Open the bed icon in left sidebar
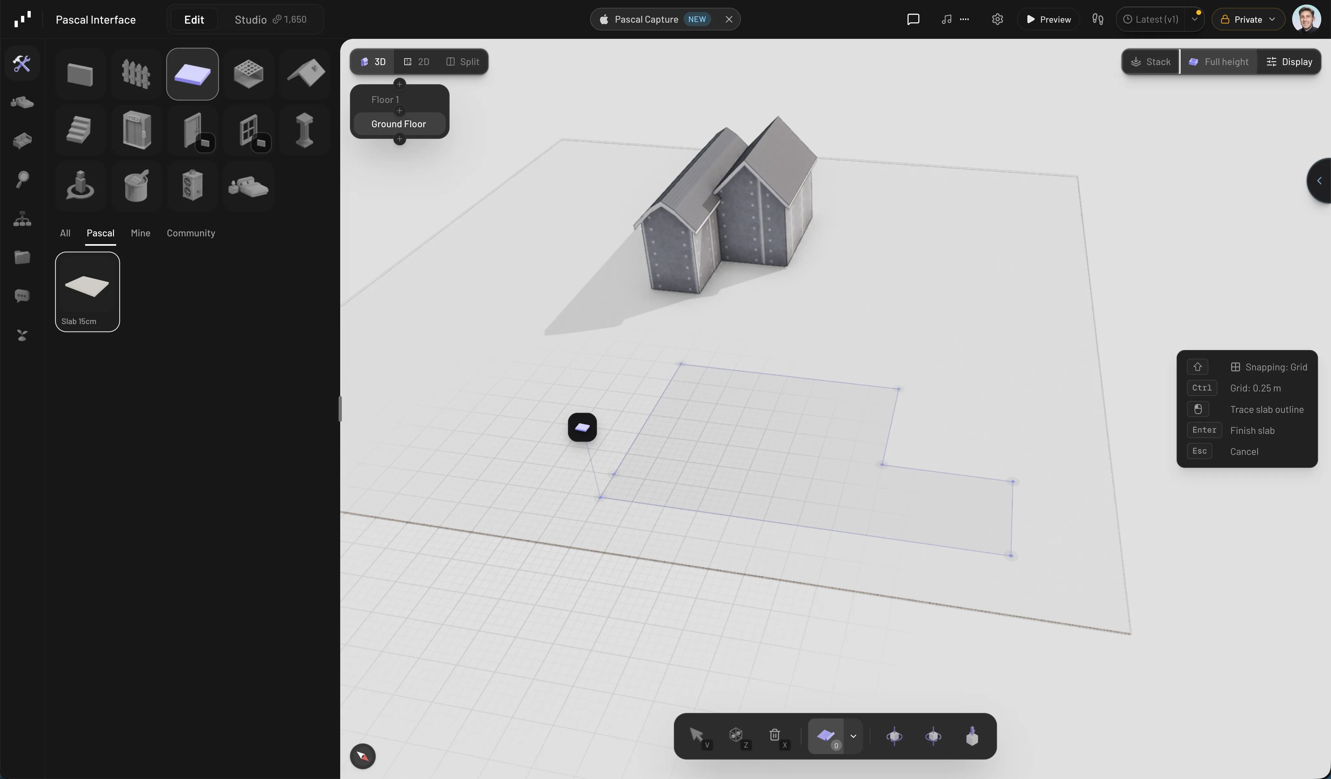Image resolution: width=1331 pixels, height=779 pixels. pos(22,102)
